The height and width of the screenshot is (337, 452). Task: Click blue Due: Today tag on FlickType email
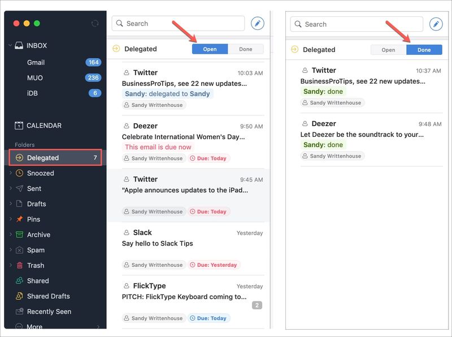[x=209, y=318]
